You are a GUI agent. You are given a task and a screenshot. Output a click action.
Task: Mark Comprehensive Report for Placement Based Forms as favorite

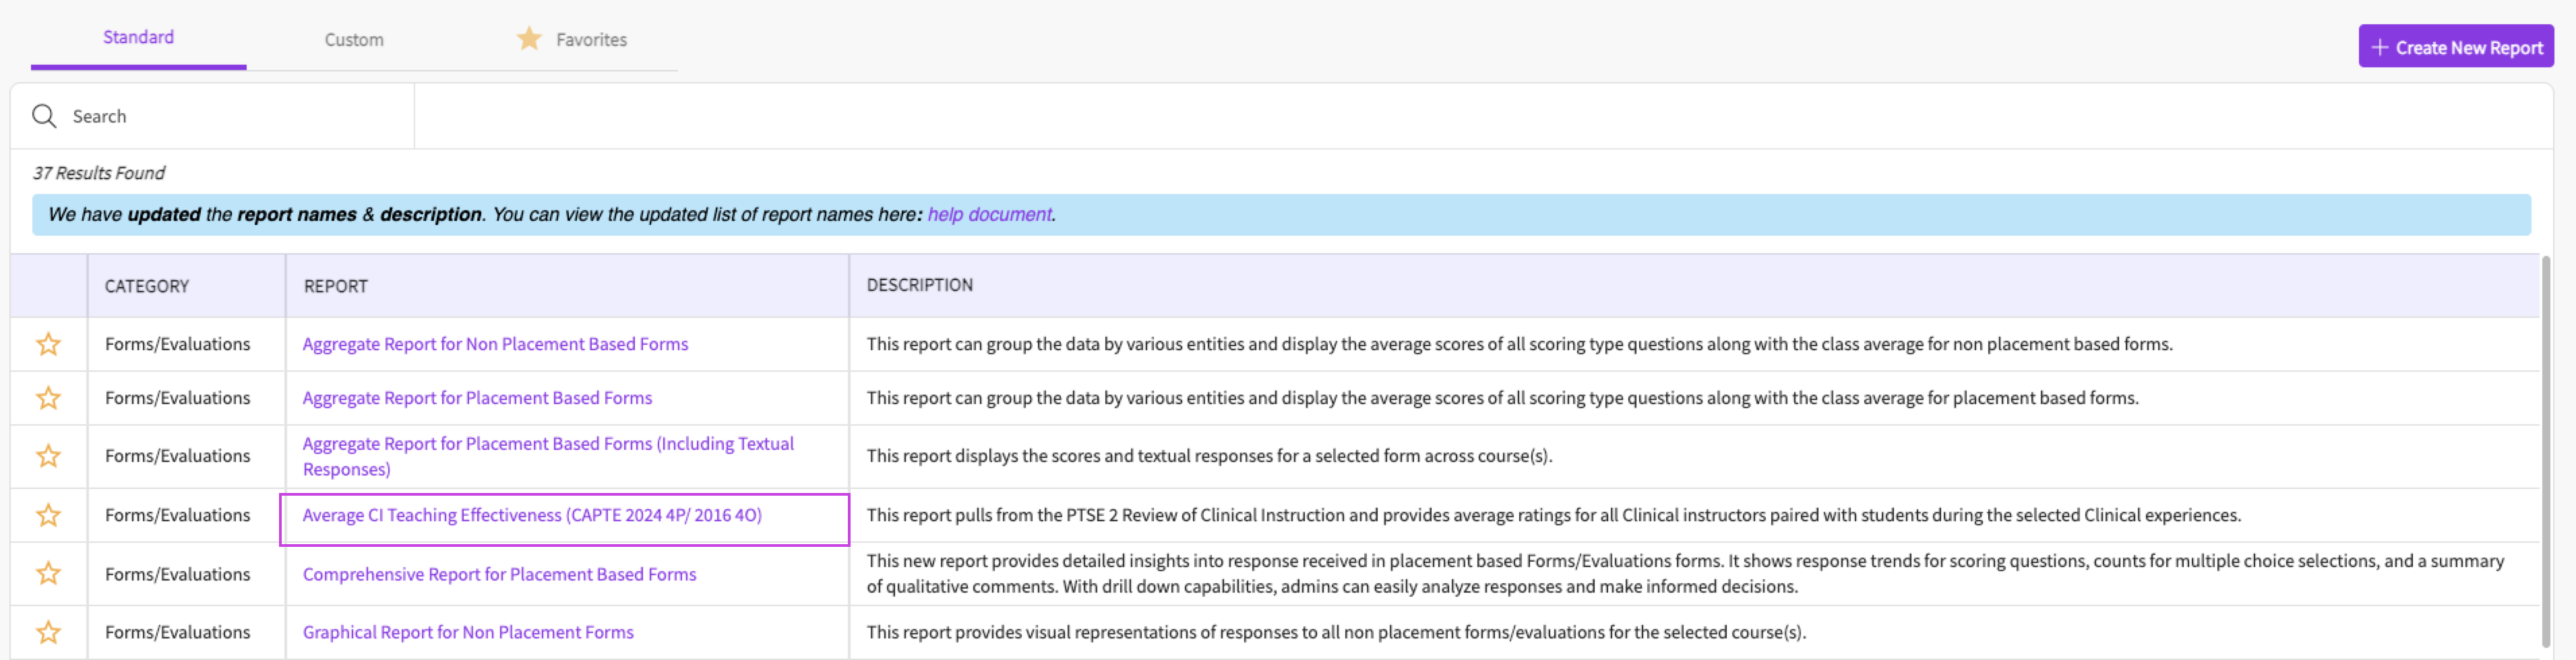(x=48, y=574)
